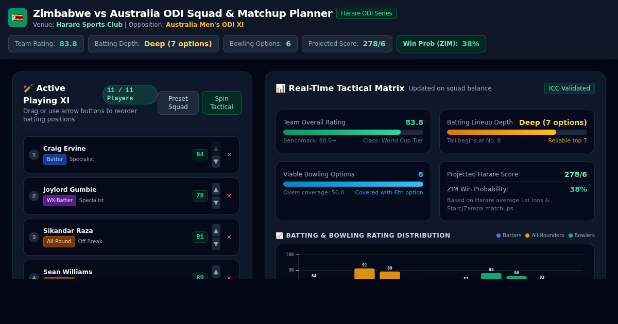The height and width of the screenshot is (324, 618).
Task: Click the ZIM Win Probability 38% value
Action: [x=578, y=189]
